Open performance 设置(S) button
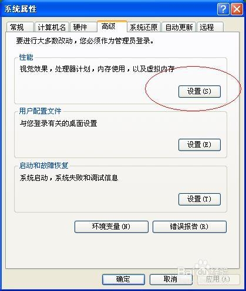The image size is (246, 291). point(200,91)
